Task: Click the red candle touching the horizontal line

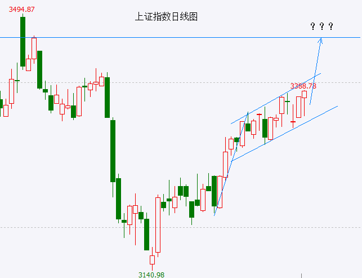Action: click(34, 48)
